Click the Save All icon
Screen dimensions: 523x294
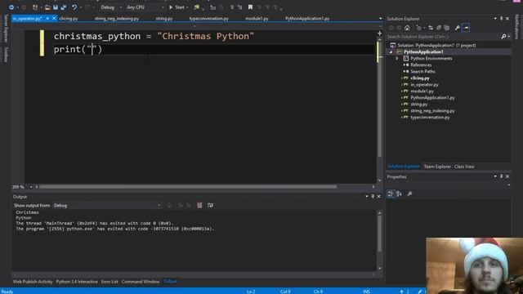click(64, 7)
